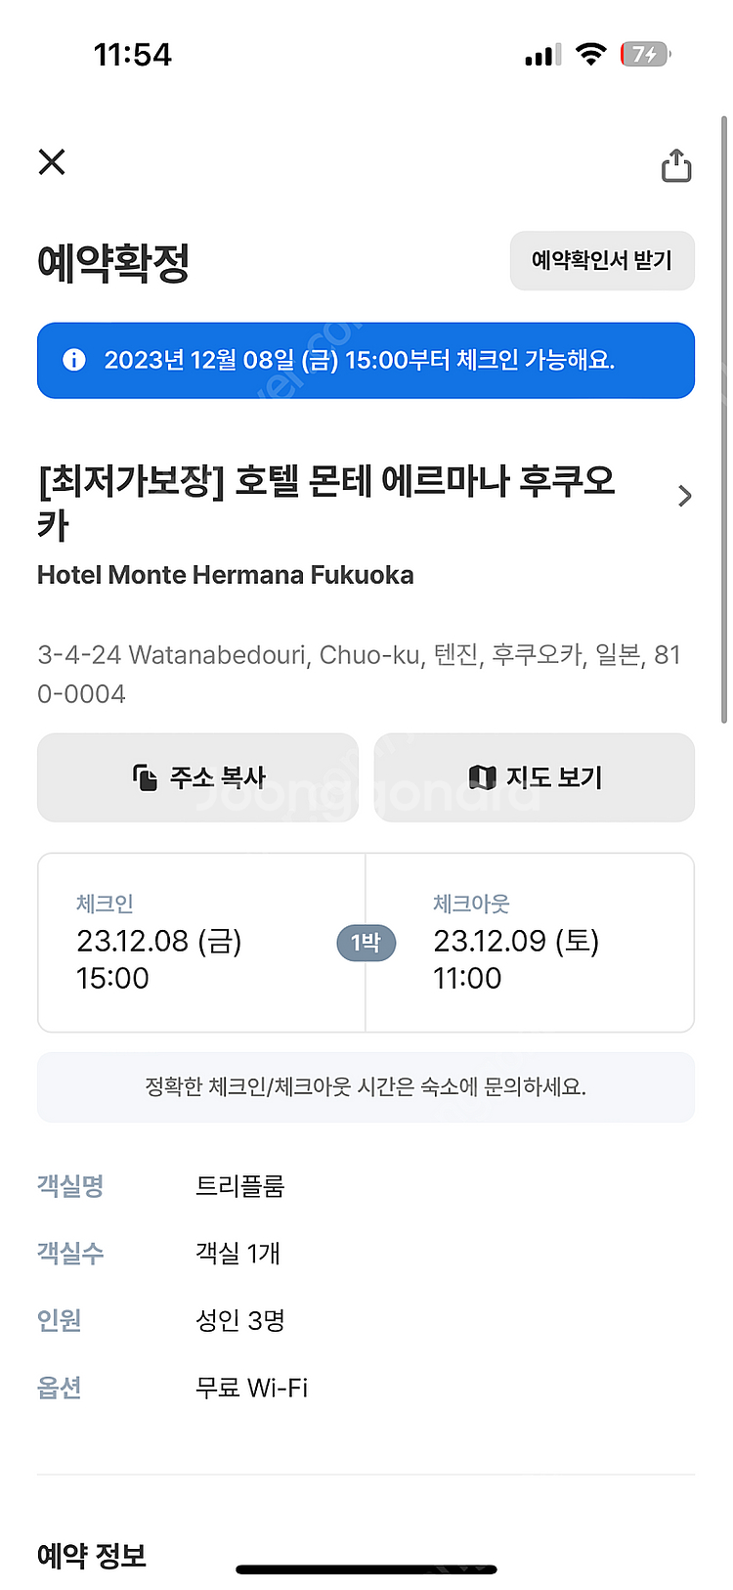This screenshot has height=1590, width=733.
Task: Tap the 지도 보기 button
Action: (534, 777)
